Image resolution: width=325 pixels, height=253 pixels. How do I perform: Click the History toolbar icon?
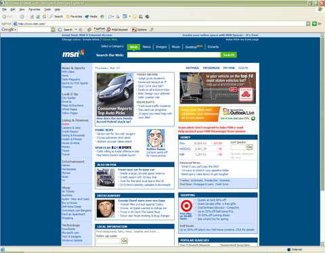[x=102, y=16]
